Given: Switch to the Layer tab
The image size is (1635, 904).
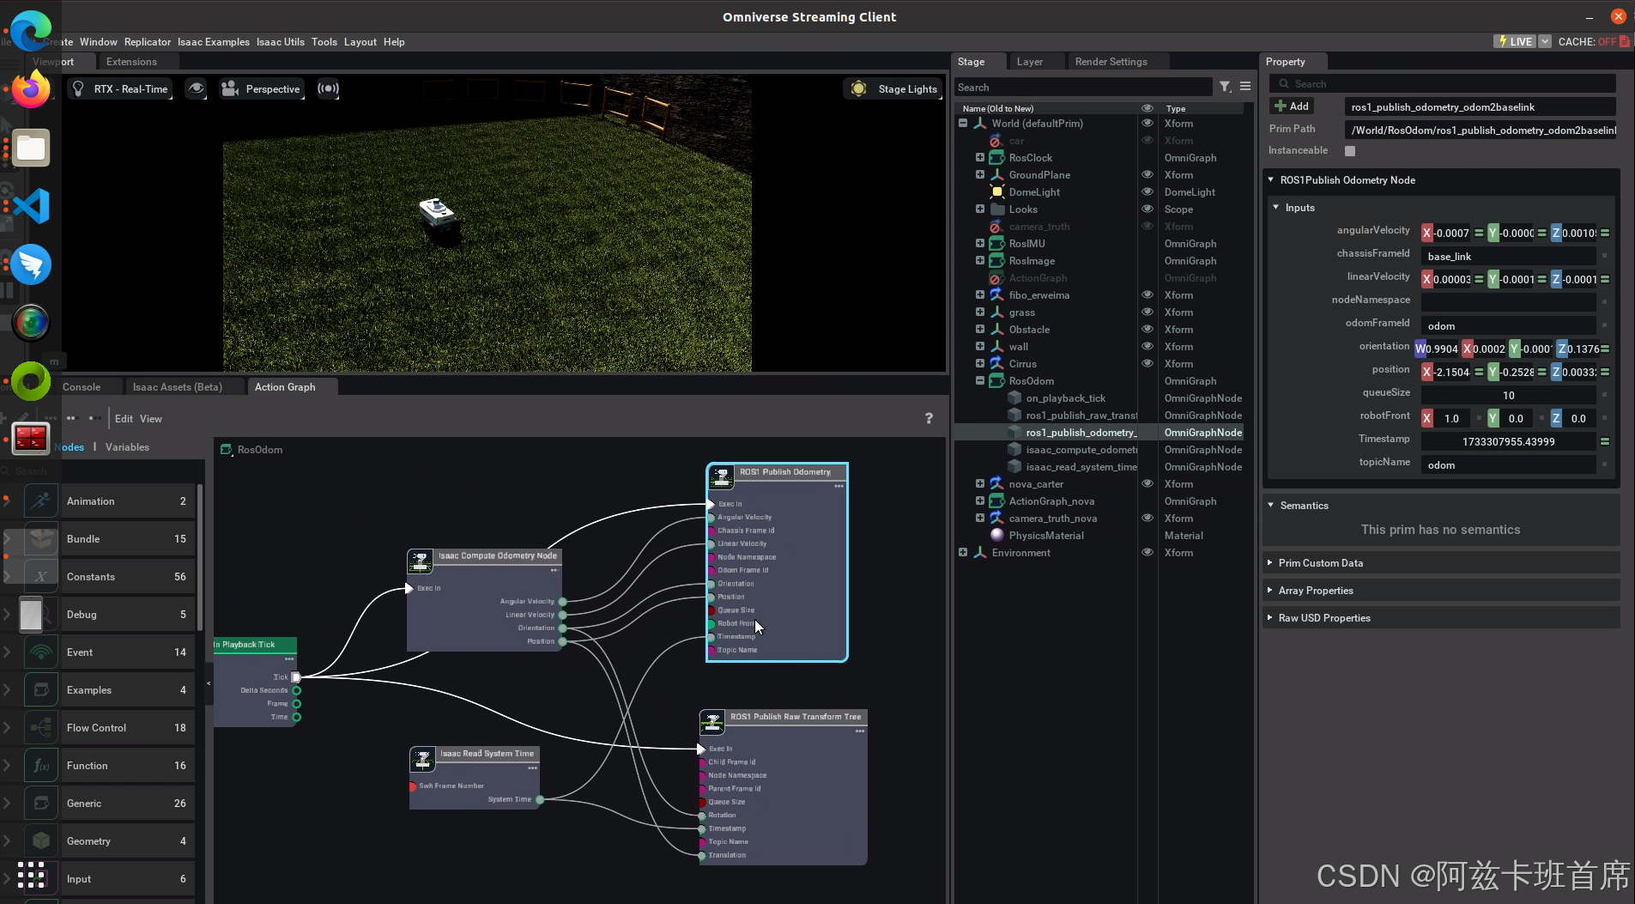Looking at the screenshot, I should 1030,62.
